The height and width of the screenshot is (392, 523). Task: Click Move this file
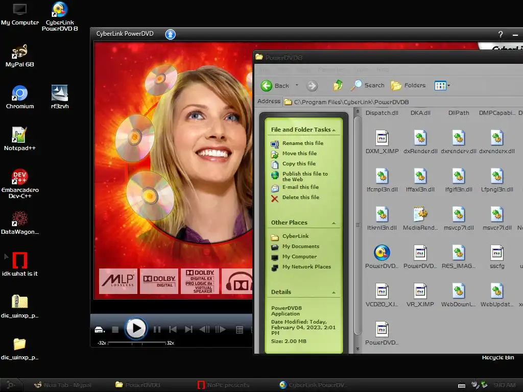pyautogui.click(x=299, y=153)
